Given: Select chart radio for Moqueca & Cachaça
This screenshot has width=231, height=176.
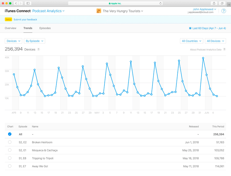Looking at the screenshot, I should (10, 150).
